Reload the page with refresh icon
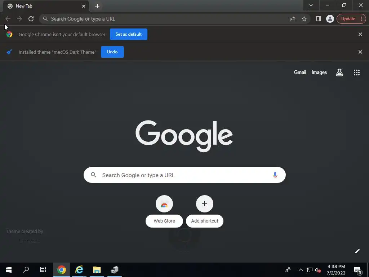This screenshot has height=277, width=369. click(31, 19)
